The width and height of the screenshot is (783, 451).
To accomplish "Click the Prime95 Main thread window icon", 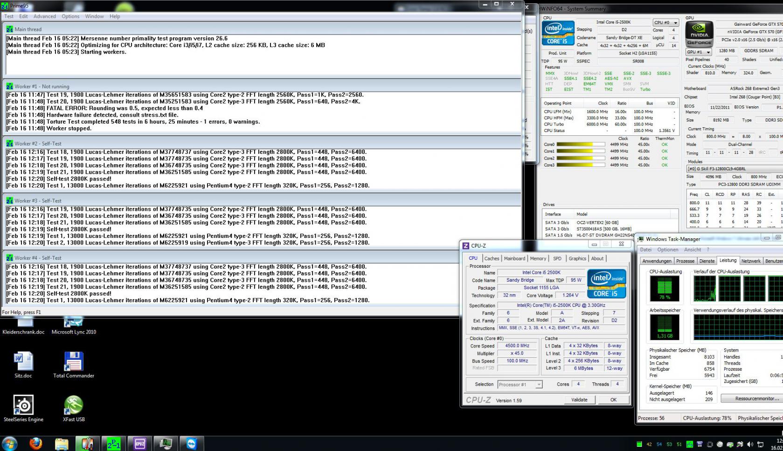I will [x=9, y=29].
